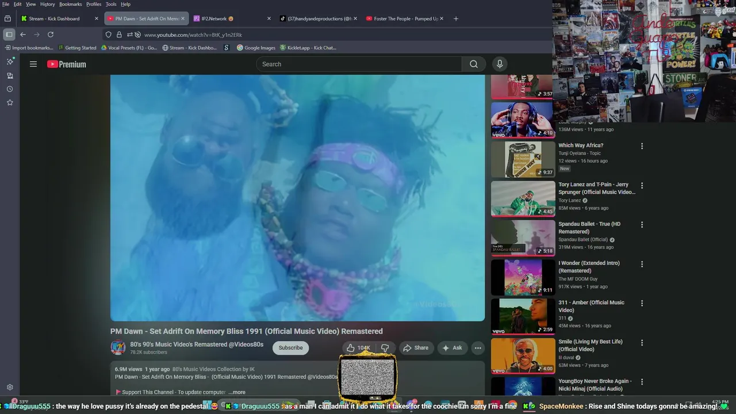Open the 80's 90's Music Video's Remastered channel name

tap(197, 344)
